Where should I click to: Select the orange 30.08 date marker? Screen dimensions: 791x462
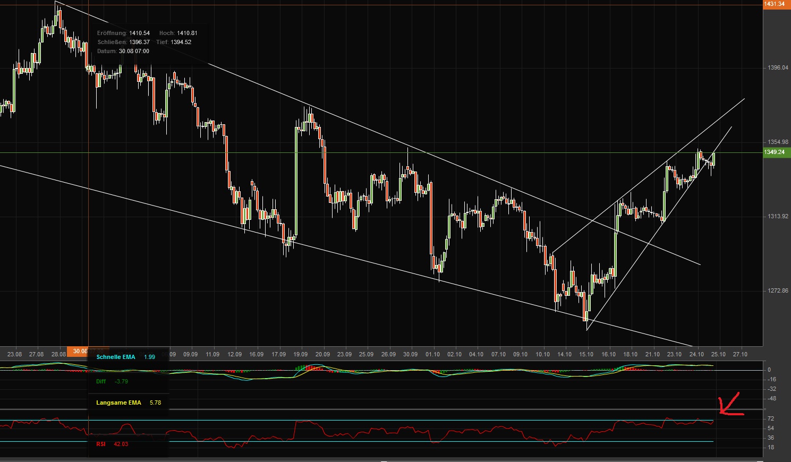point(80,351)
